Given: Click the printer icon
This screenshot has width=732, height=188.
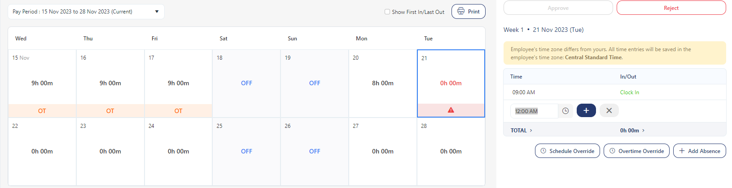Looking at the screenshot, I should point(461,11).
